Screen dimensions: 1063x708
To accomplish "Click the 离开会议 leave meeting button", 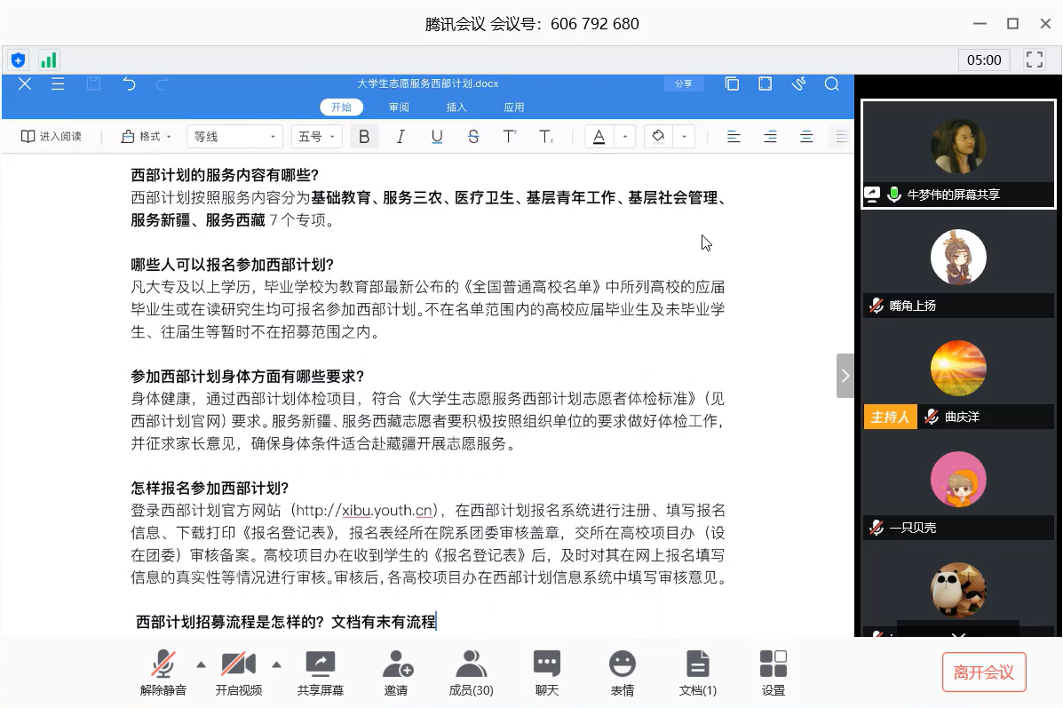I will click(x=983, y=672).
